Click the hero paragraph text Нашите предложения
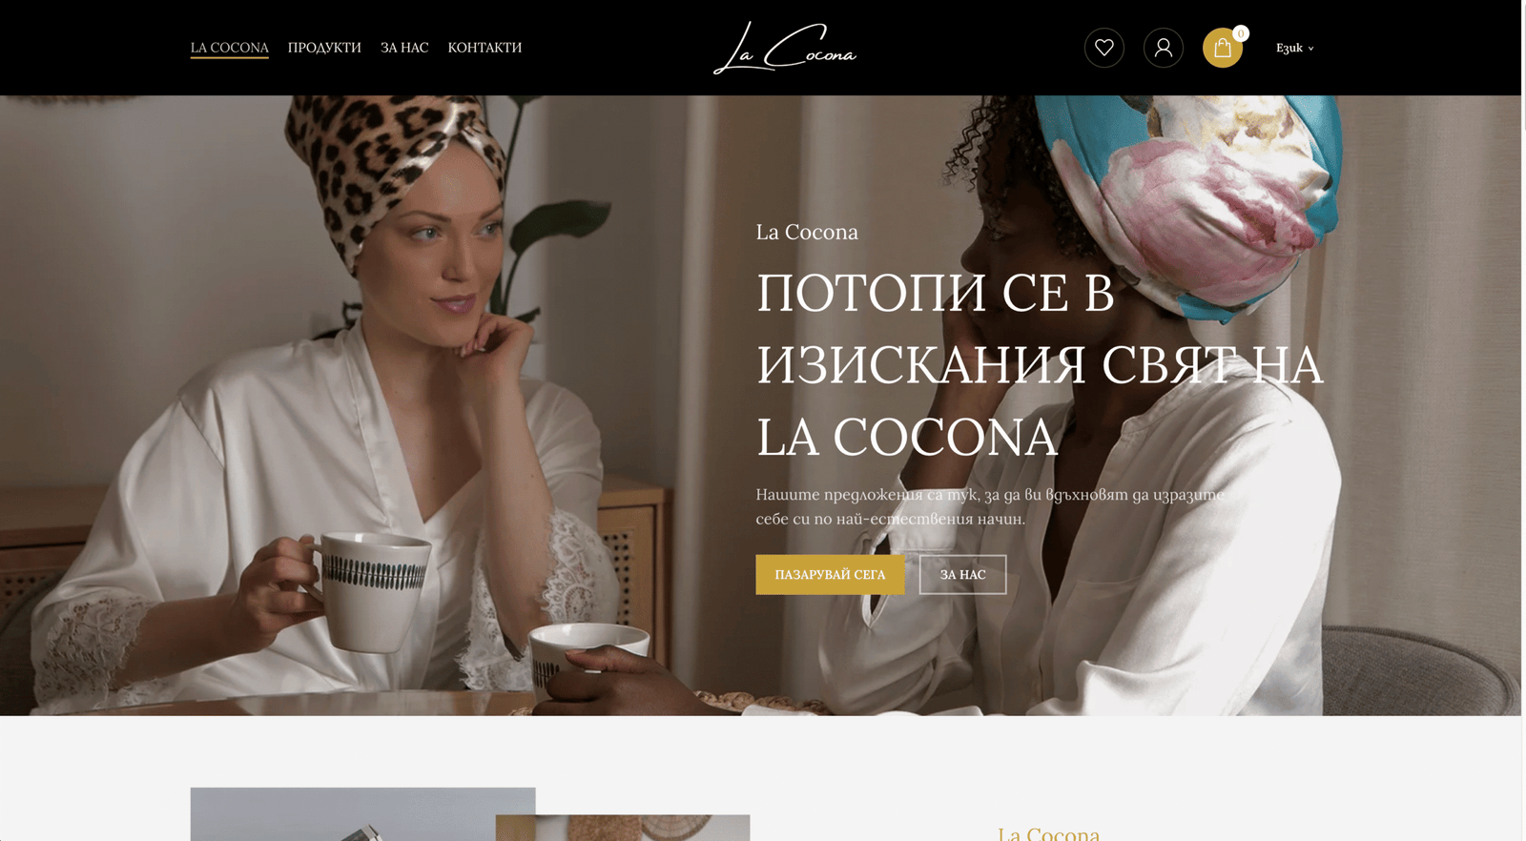This screenshot has width=1526, height=841. click(x=990, y=507)
